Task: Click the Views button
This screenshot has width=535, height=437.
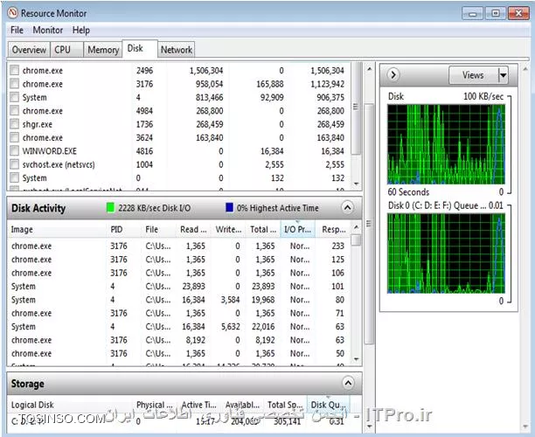Action: [473, 74]
